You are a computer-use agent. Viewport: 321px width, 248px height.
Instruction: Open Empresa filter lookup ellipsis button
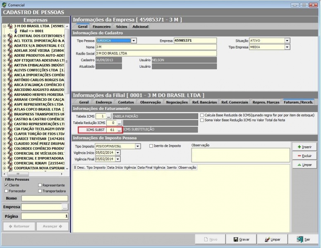point(65,207)
